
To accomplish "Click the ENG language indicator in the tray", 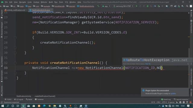I will point(177,106).
